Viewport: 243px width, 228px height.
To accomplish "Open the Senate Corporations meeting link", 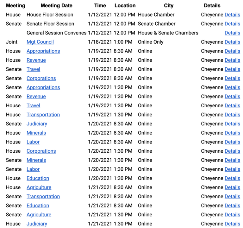I will 41,78.
